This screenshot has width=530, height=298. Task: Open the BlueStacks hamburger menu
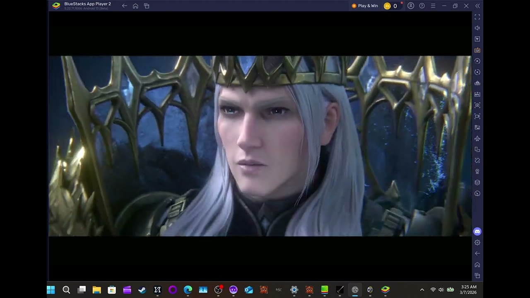tap(433, 6)
